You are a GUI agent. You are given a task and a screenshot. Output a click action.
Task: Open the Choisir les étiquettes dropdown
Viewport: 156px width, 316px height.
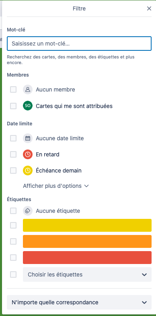coord(87,274)
